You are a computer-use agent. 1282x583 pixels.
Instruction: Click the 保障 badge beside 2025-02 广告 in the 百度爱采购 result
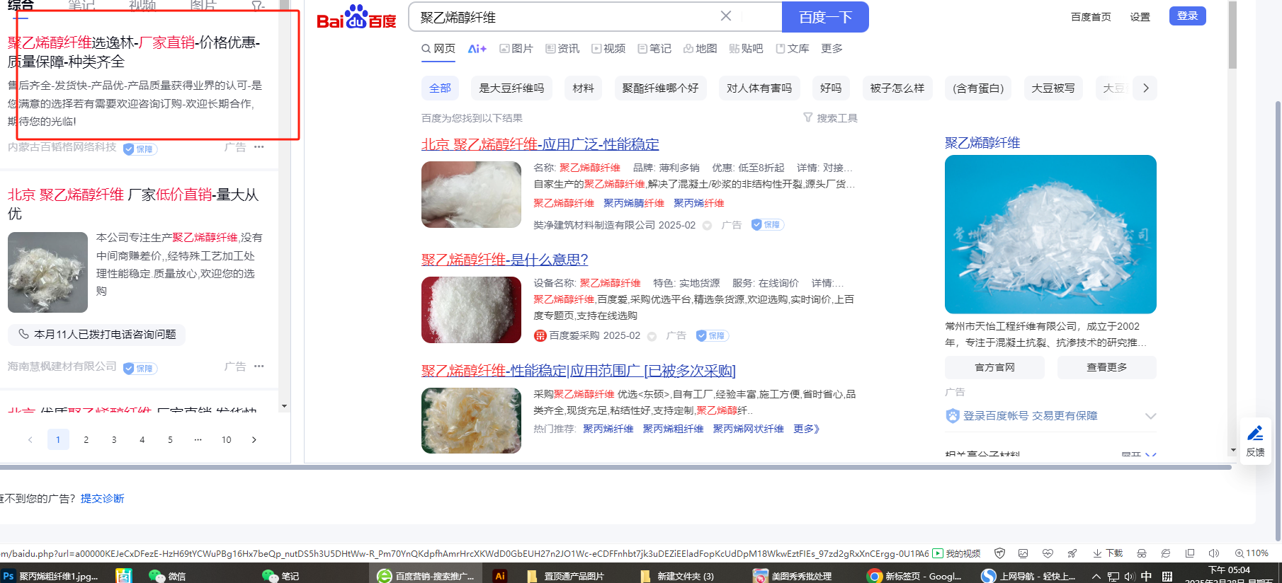pyautogui.click(x=712, y=336)
